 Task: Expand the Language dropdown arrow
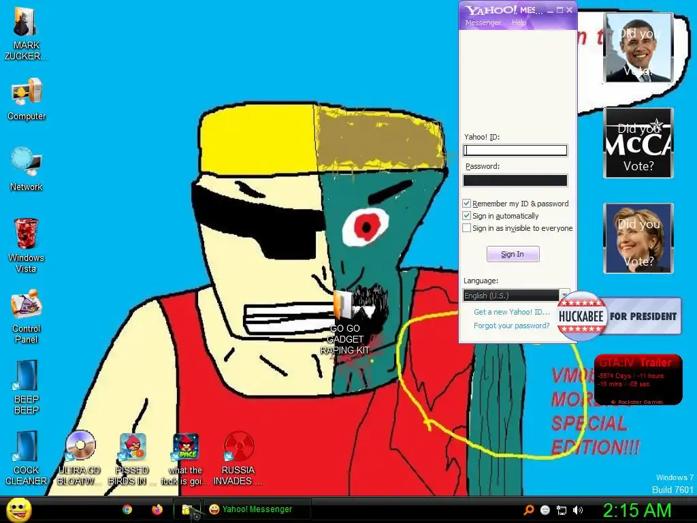564,296
